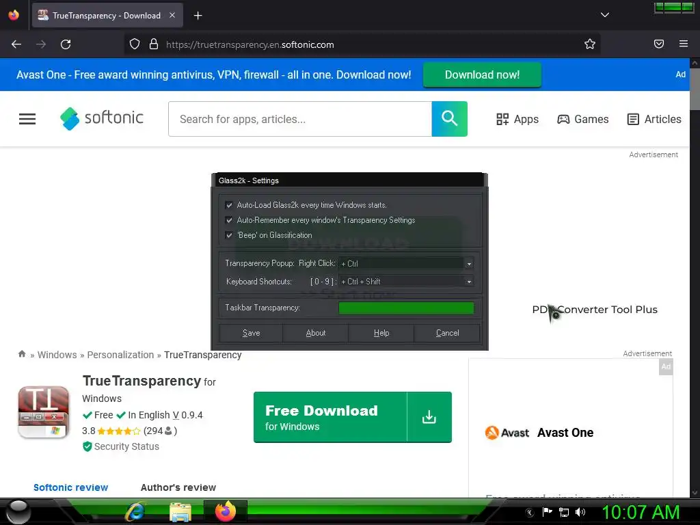Viewport: 700px width, 525px height.
Task: Toggle Auto-Remember every window's Transparency Settings
Action: pyautogui.click(x=229, y=220)
